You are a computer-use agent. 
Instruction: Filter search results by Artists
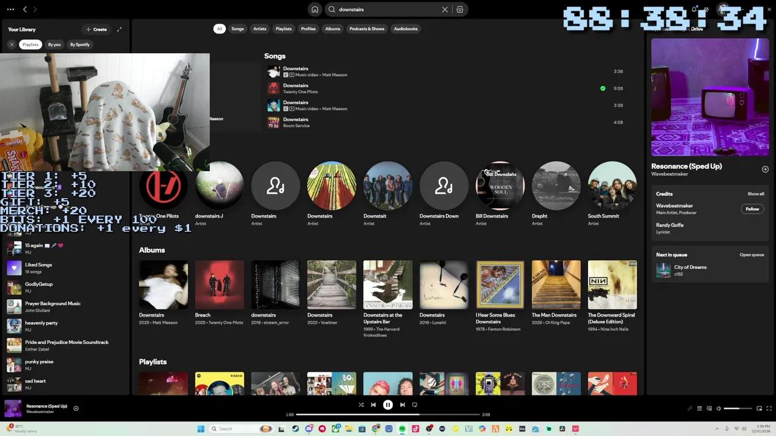click(x=259, y=28)
